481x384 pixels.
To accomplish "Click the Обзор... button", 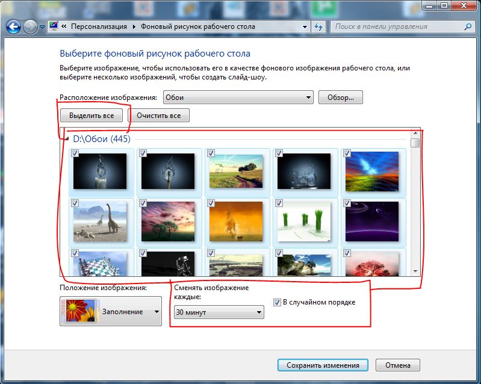I will coord(341,98).
